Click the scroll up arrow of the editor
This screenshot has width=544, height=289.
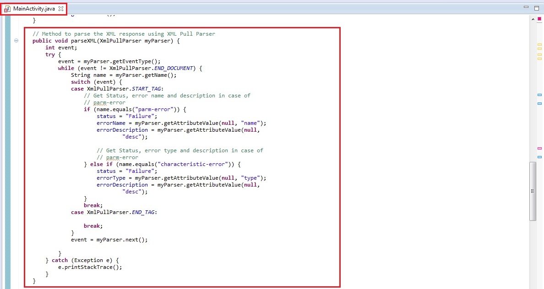533,19
